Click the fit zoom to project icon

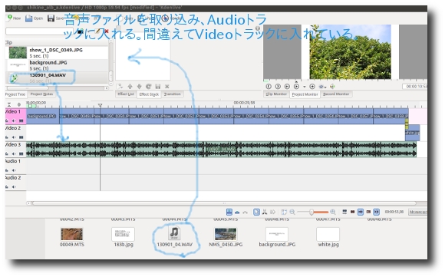[x=284, y=212]
